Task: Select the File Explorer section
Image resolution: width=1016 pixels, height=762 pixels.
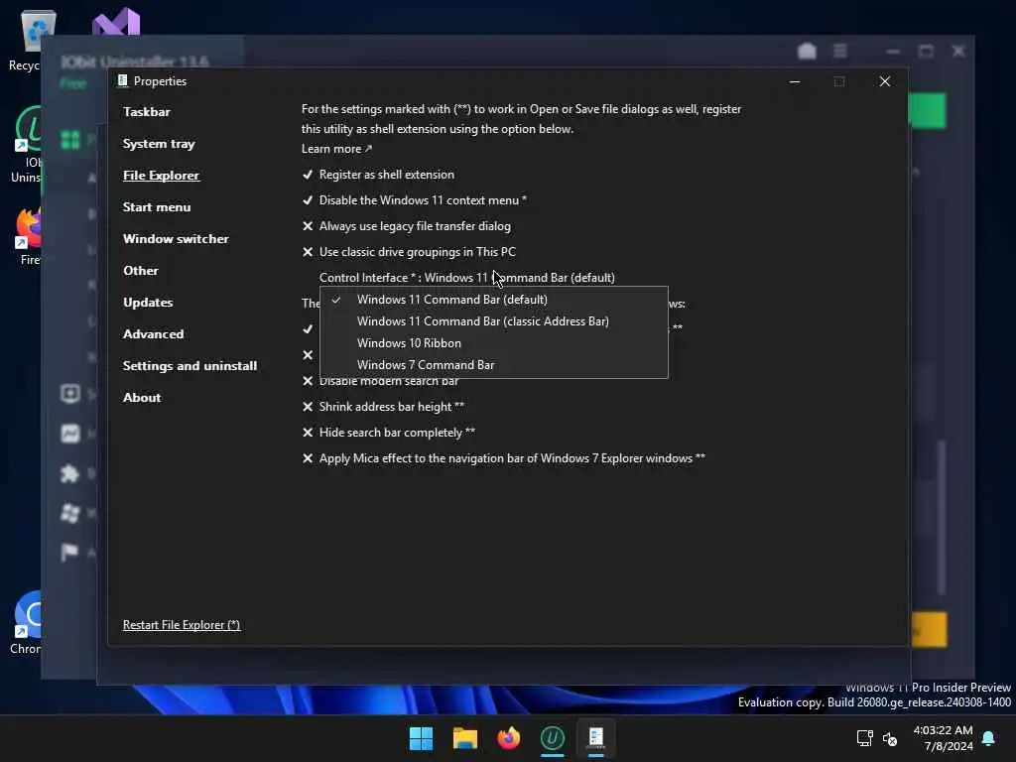Action: (x=161, y=175)
